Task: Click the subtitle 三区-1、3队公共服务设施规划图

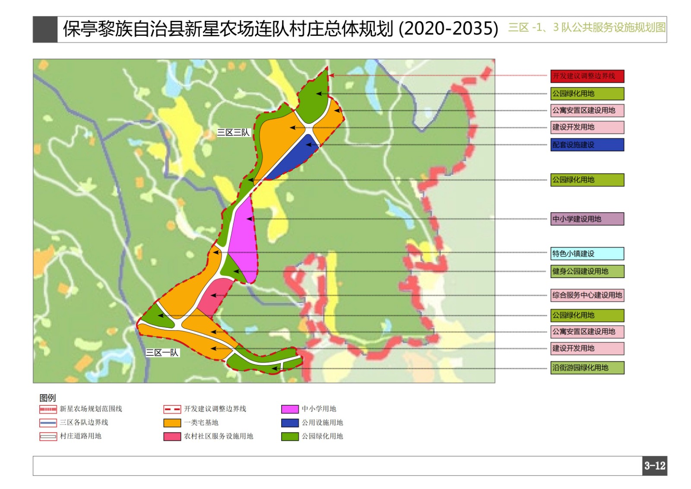Action: (587, 28)
